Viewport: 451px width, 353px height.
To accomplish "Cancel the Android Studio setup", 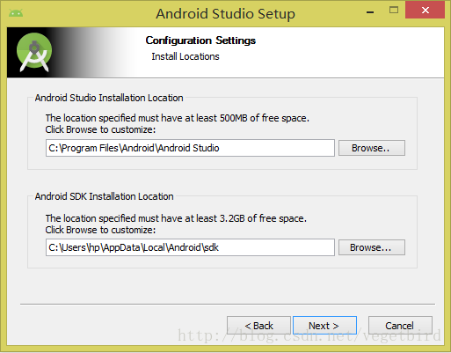I will click(400, 326).
